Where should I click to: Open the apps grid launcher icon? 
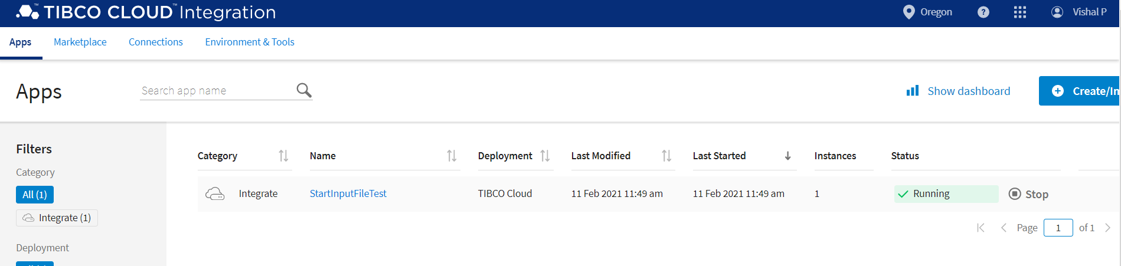point(1020,12)
